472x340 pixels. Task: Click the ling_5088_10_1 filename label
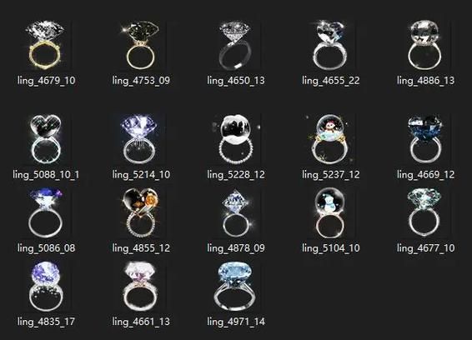(46, 174)
